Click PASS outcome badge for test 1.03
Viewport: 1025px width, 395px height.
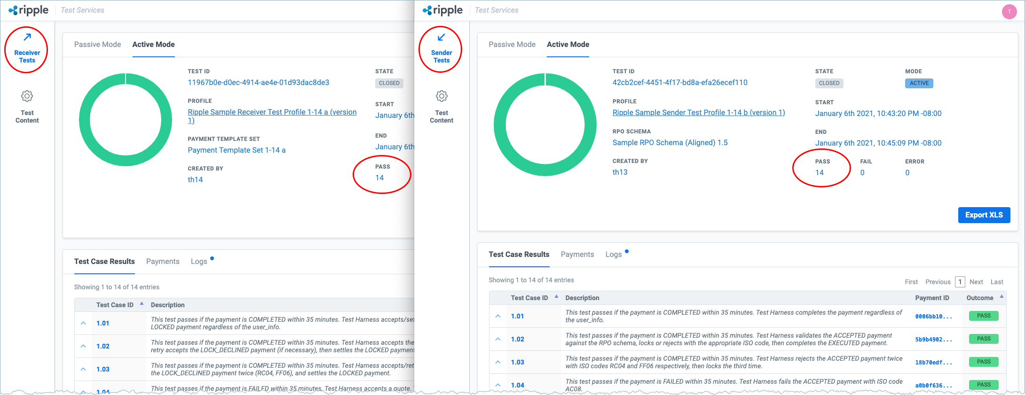[984, 362]
